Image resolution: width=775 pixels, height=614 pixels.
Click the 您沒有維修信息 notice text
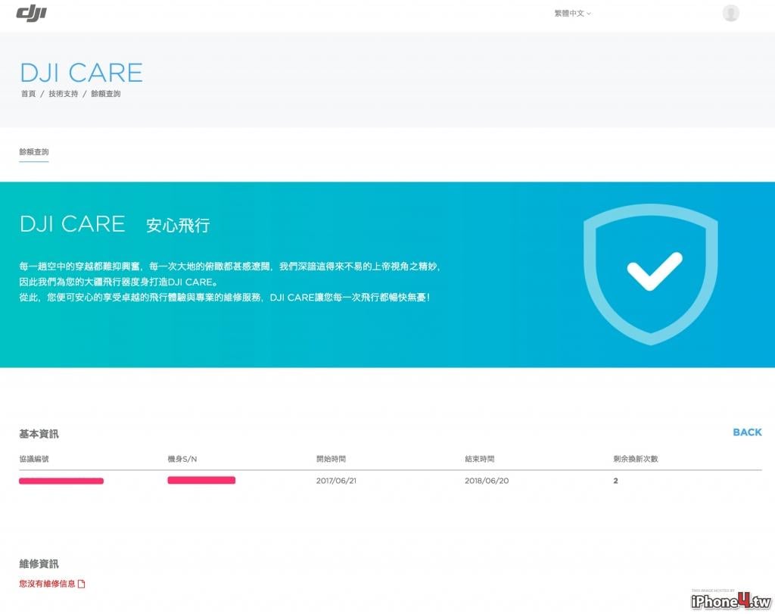[47, 584]
